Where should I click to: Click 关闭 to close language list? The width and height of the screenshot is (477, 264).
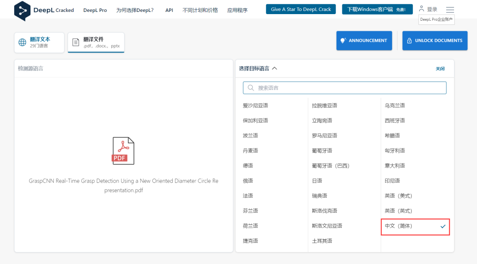pos(440,69)
